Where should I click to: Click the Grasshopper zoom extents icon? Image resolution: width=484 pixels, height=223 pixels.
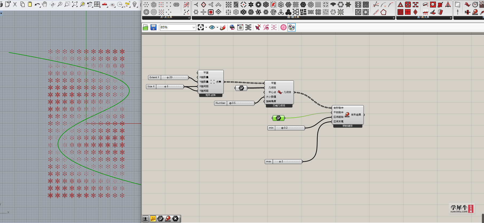[x=201, y=27]
